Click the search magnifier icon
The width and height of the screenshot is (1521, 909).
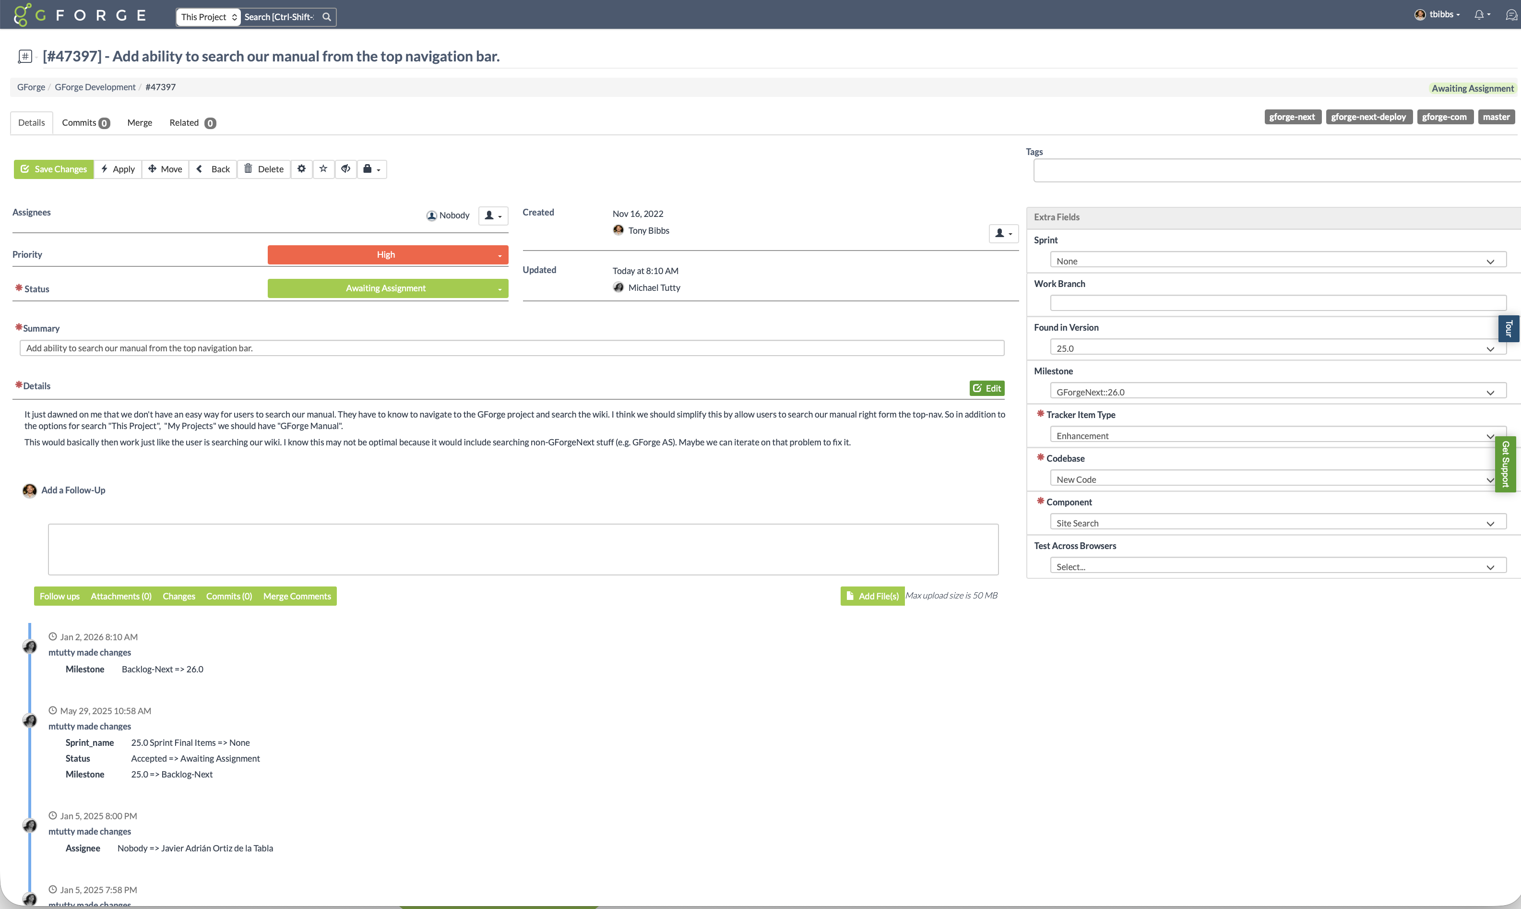coord(327,17)
